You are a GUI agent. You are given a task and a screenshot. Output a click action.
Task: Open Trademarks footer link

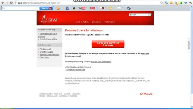tap(63, 96)
